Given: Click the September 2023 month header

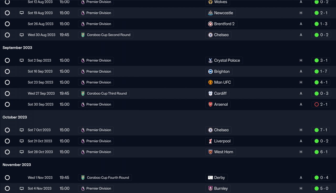Looking at the screenshot, I should click(17, 48).
